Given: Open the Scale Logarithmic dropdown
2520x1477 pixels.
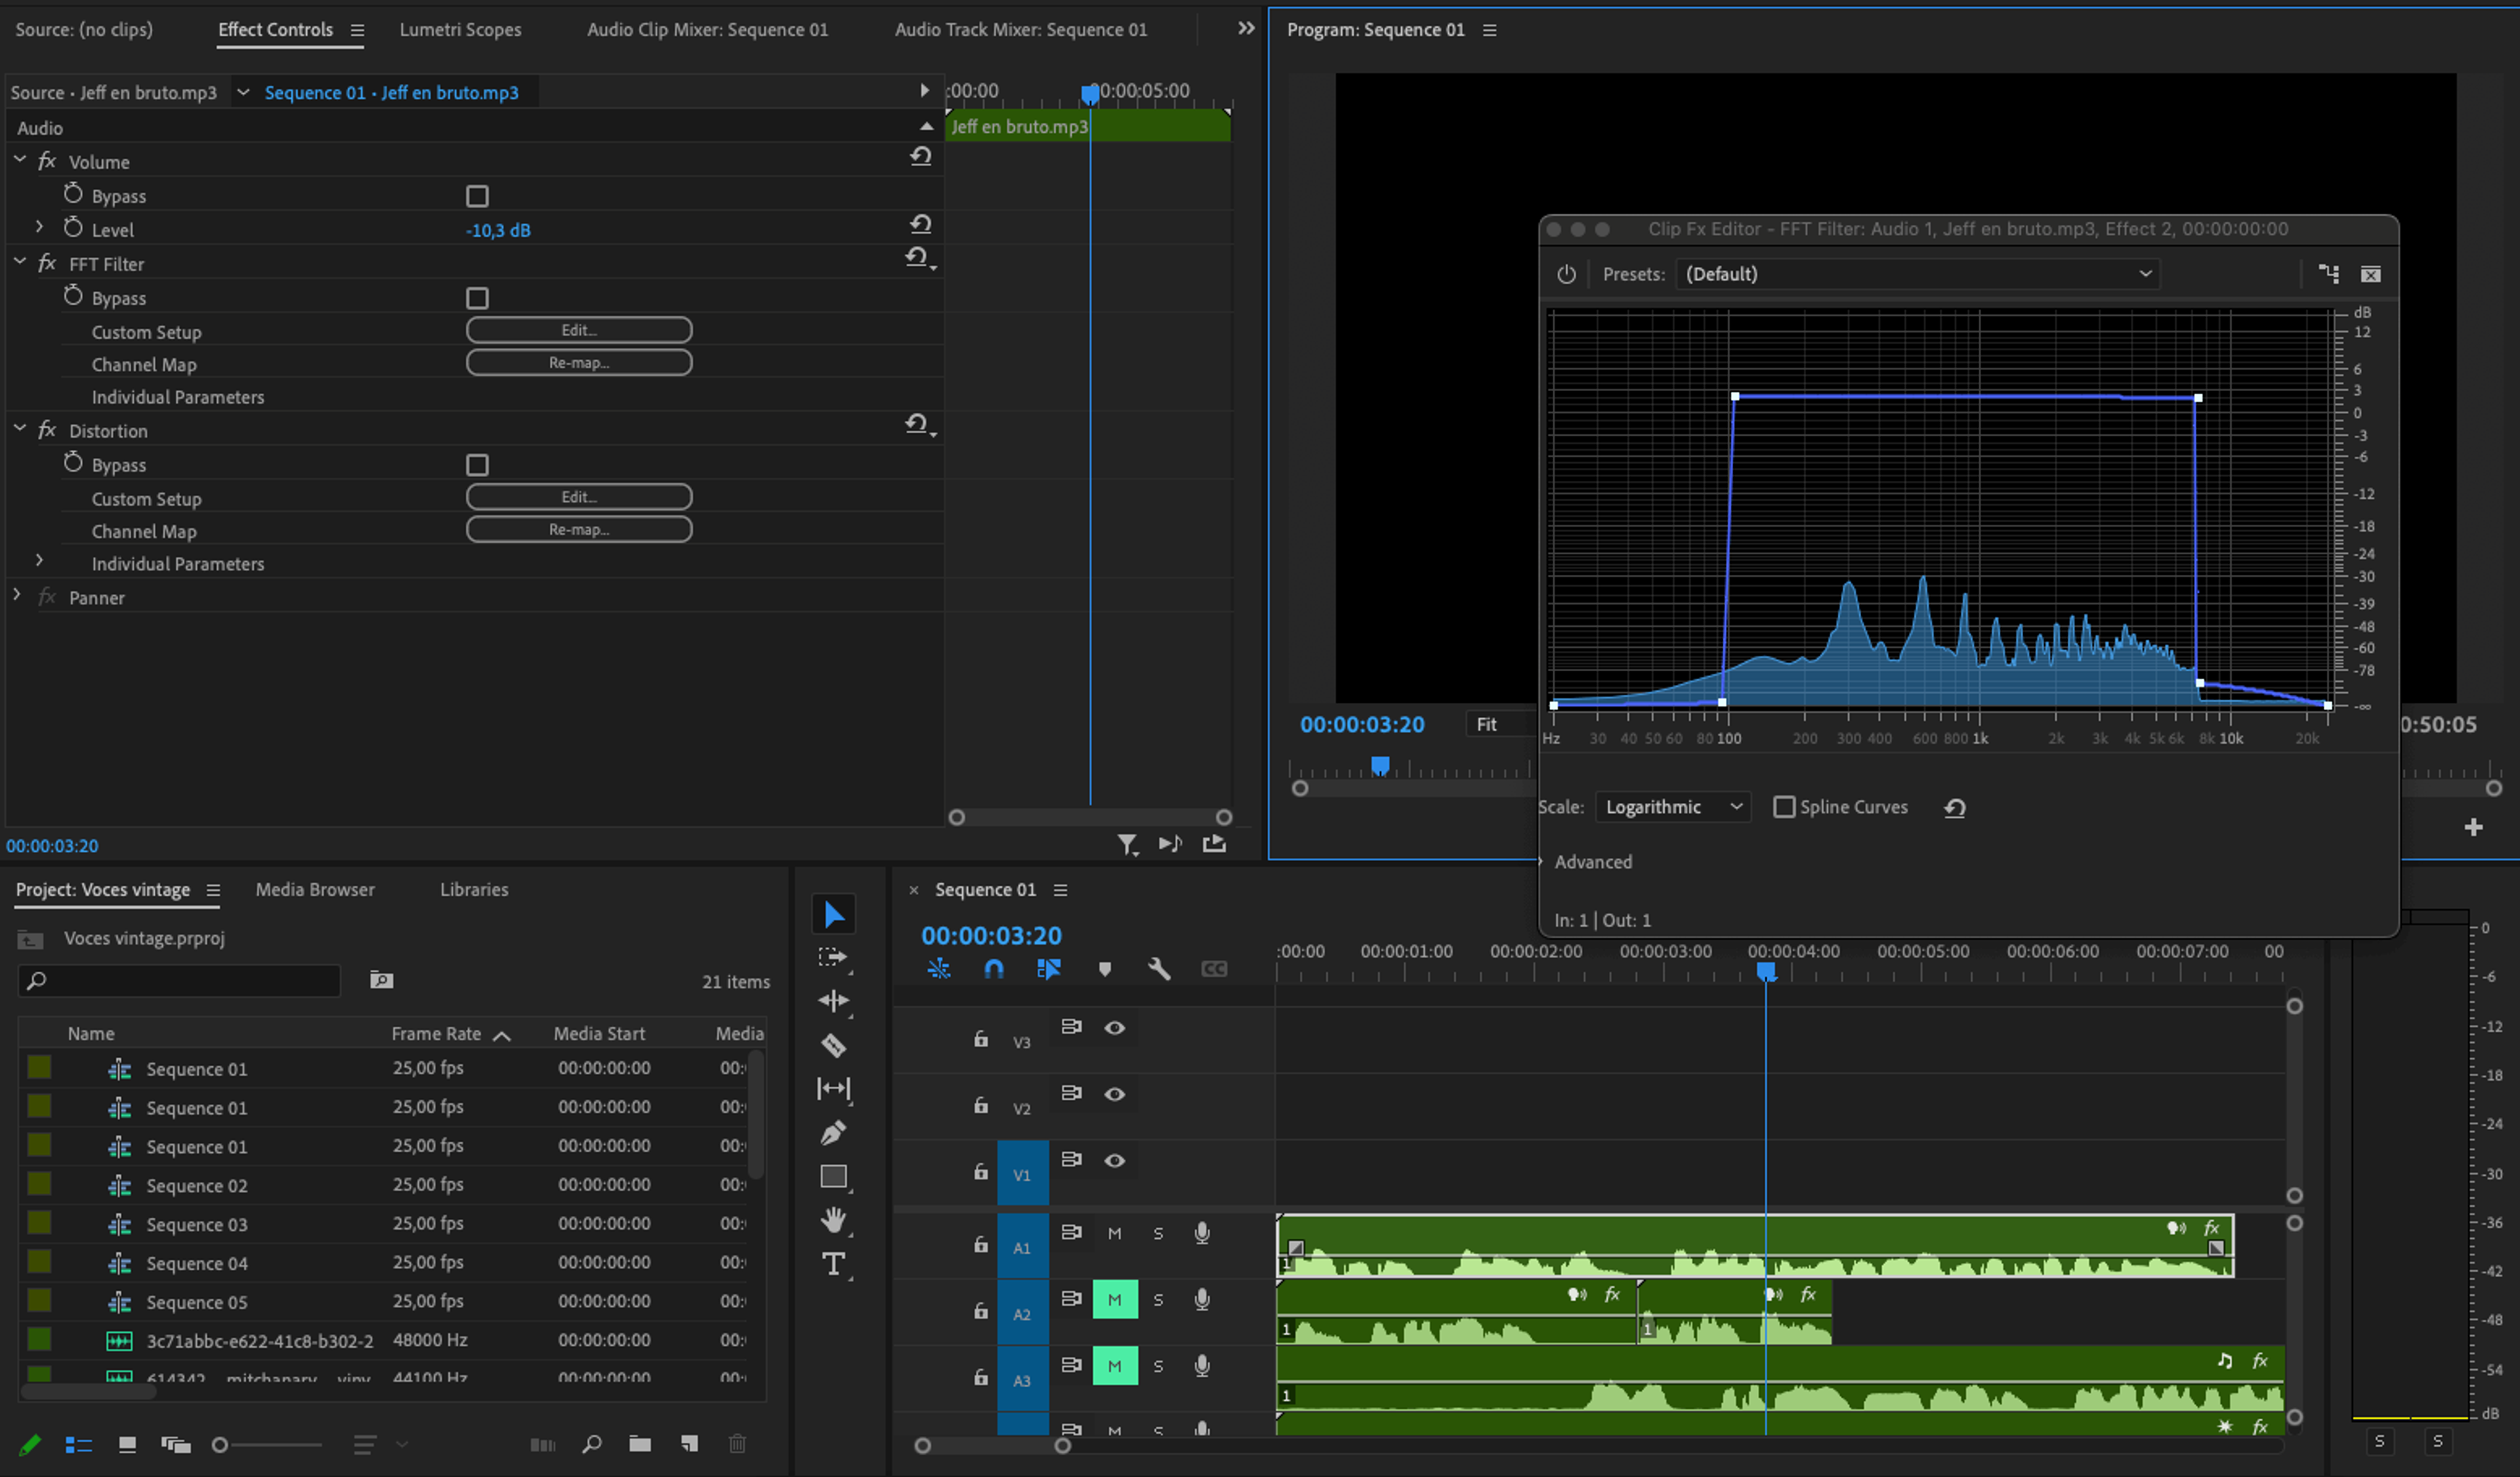Looking at the screenshot, I should point(1673,806).
